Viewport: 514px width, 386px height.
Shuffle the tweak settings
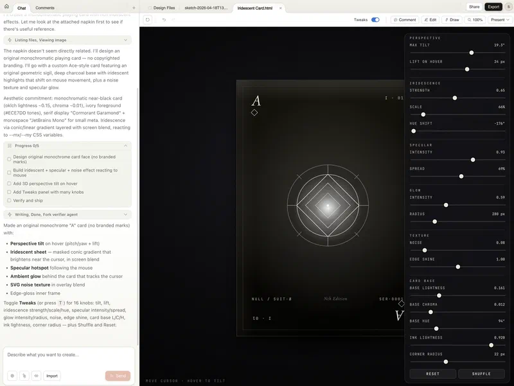(481, 374)
